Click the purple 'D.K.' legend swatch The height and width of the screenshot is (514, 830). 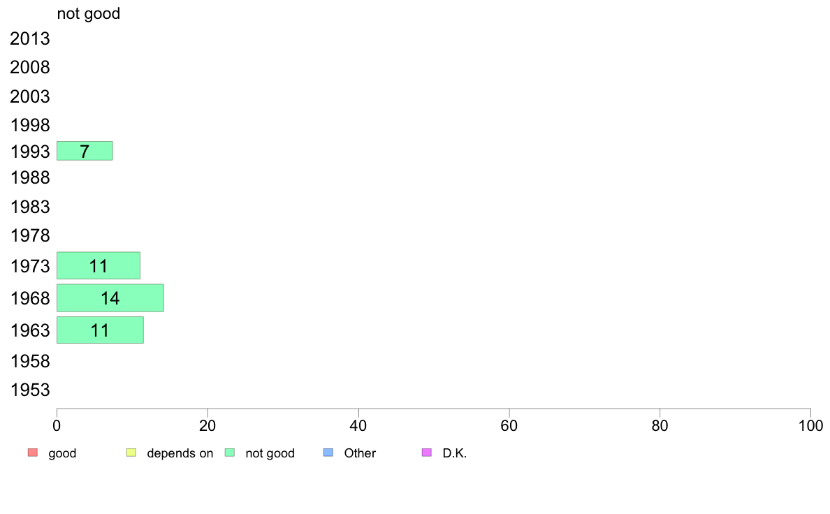pyautogui.click(x=427, y=453)
